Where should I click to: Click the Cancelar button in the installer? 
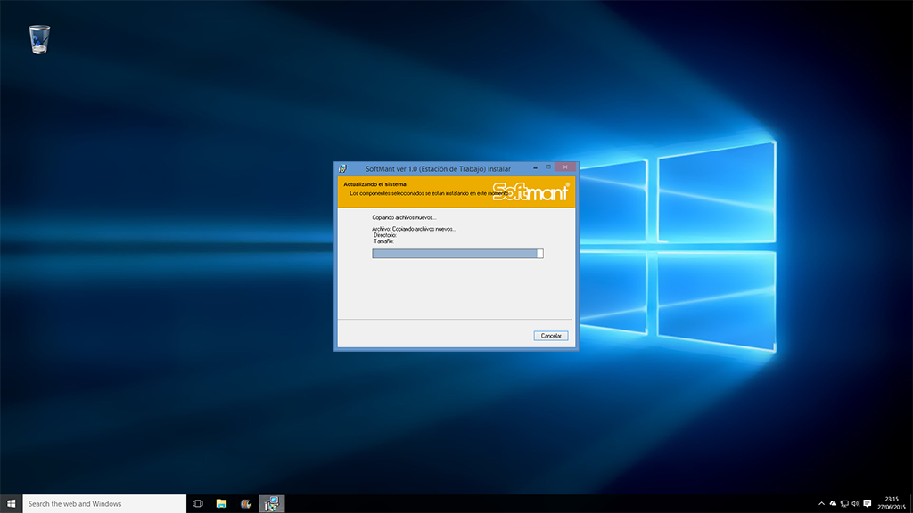click(551, 336)
